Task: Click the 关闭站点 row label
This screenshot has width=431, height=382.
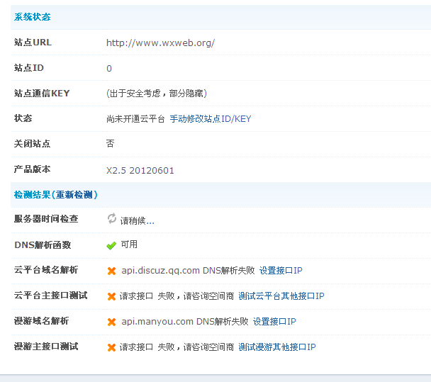Action: pos(32,143)
